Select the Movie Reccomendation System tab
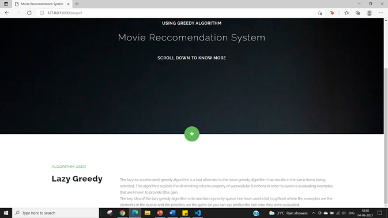The width and height of the screenshot is (388, 218). pyautogui.click(x=42, y=4)
